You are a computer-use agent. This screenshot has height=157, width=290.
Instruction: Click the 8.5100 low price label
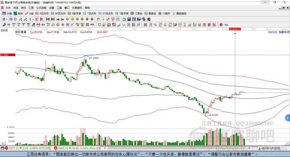(214, 115)
